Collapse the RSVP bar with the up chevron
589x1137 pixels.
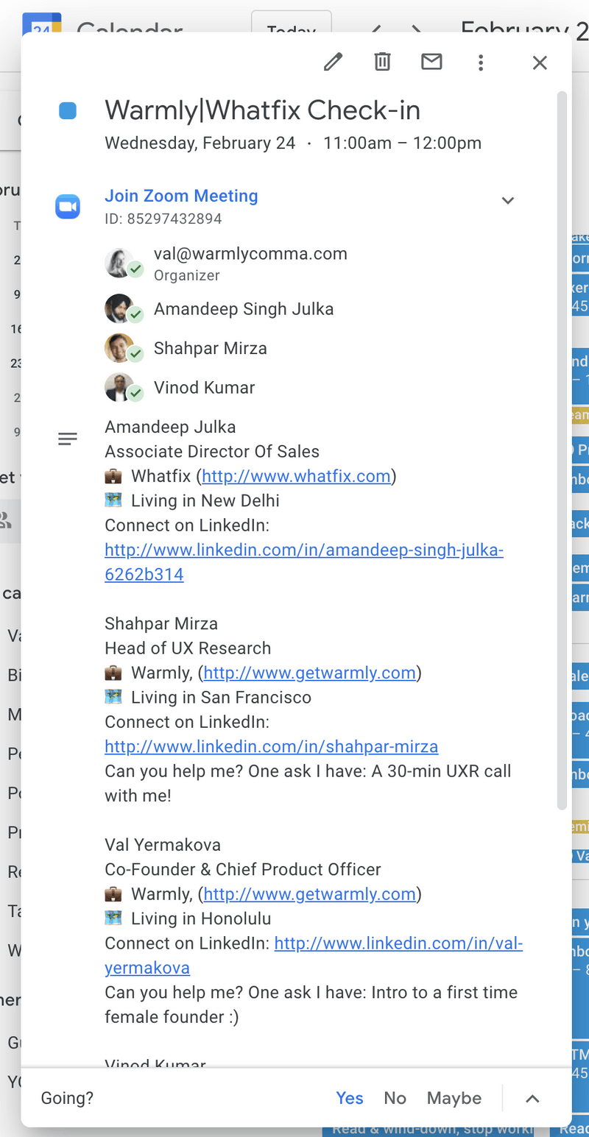[532, 1097]
